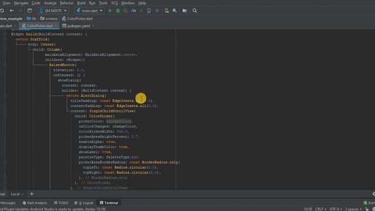Open the Analyze menu

[x=50, y=3]
